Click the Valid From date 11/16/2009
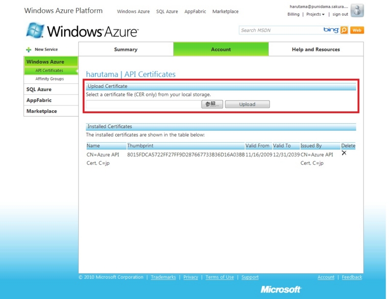This screenshot has width=392, height=299. (x=259, y=154)
